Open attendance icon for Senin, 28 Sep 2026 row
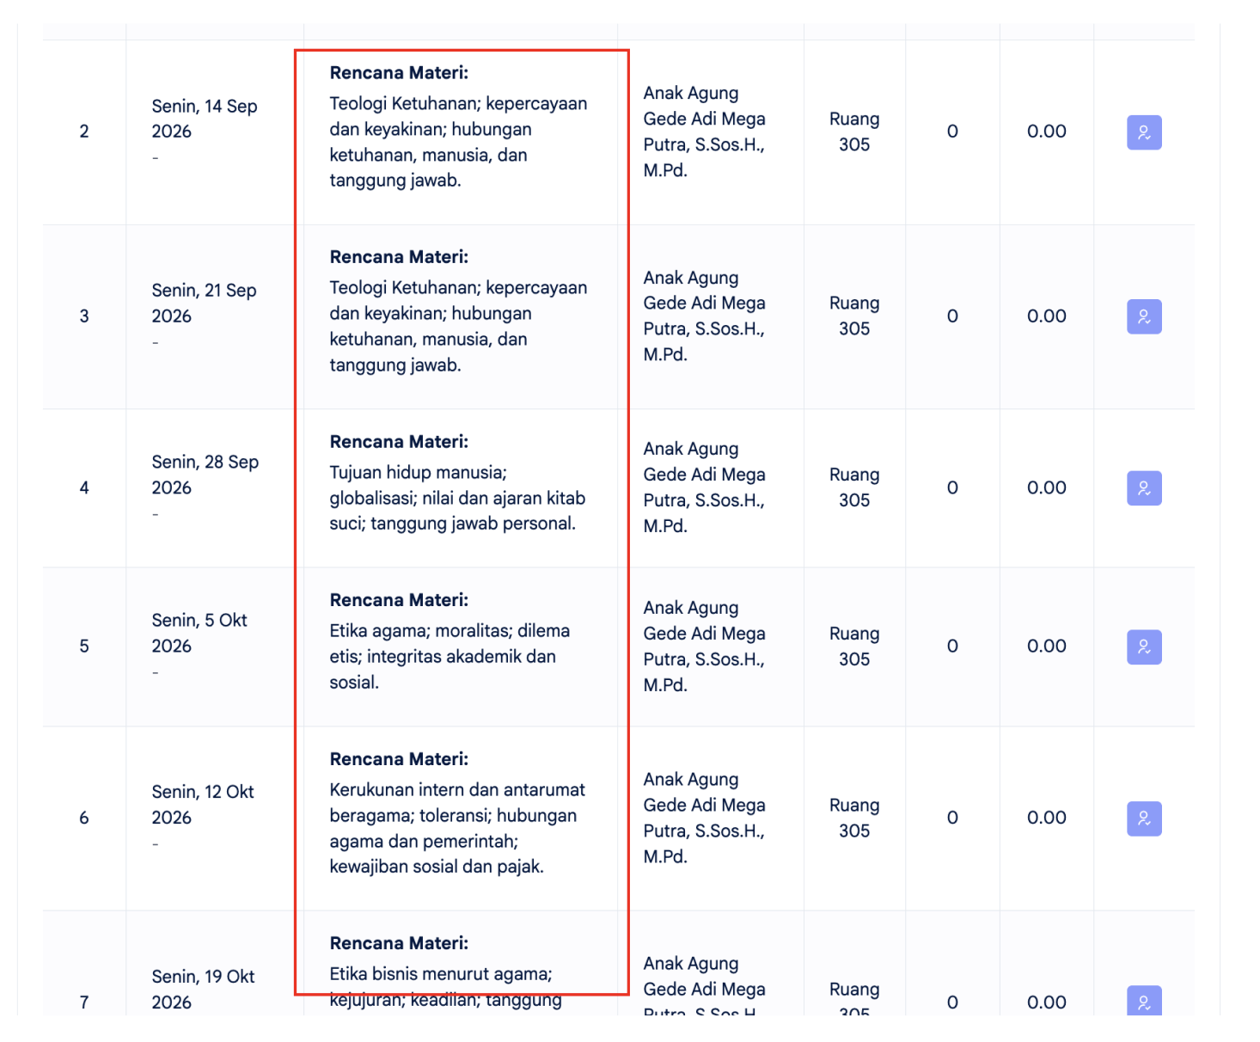This screenshot has height=1042, width=1260. 1144,488
